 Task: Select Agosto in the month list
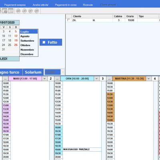pyautogui.click(x=29, y=36)
